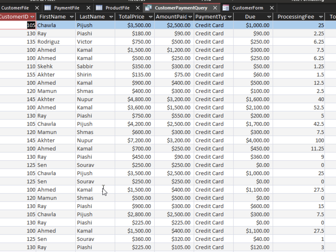Open the Due column filter dropdown

pyautogui.click(x=269, y=17)
